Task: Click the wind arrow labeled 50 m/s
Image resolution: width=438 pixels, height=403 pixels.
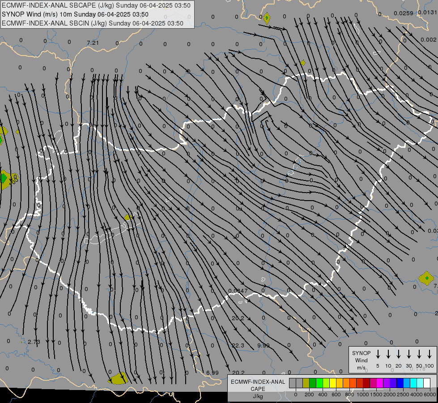Action: tap(419, 354)
